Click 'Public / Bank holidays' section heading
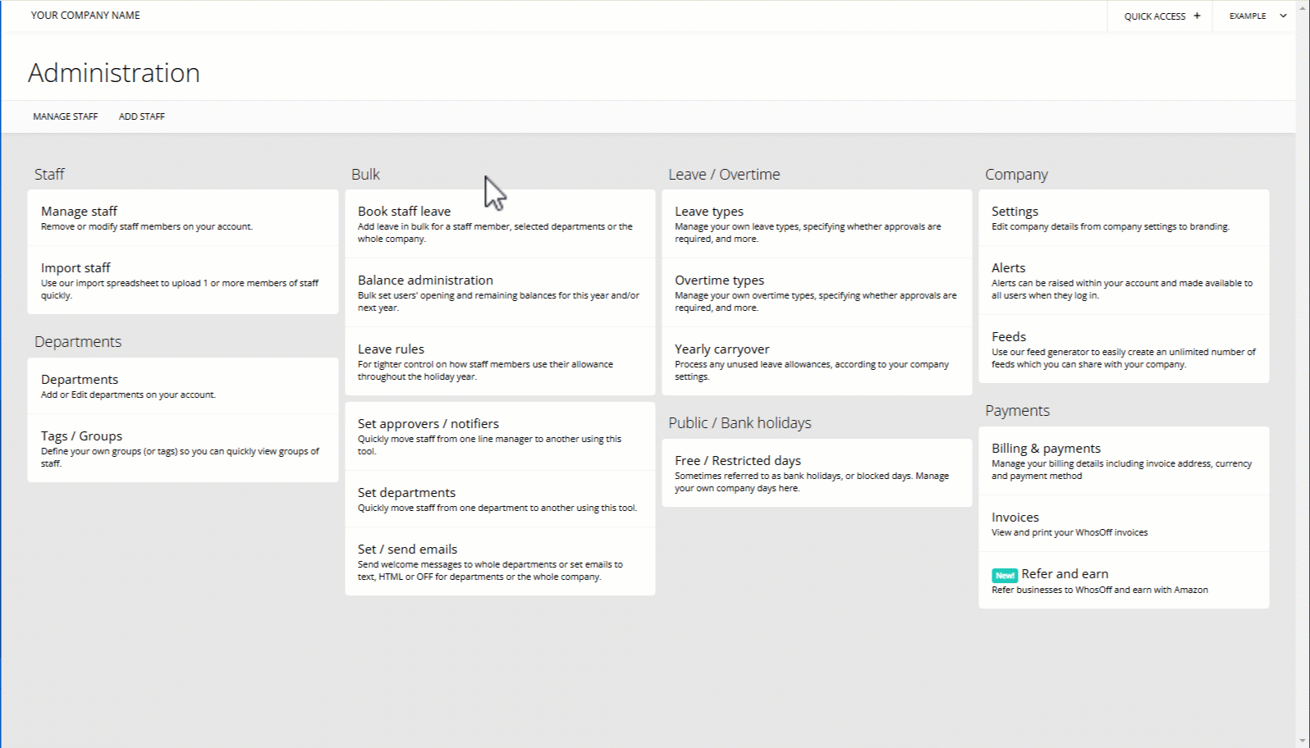The image size is (1310, 748). coord(740,423)
